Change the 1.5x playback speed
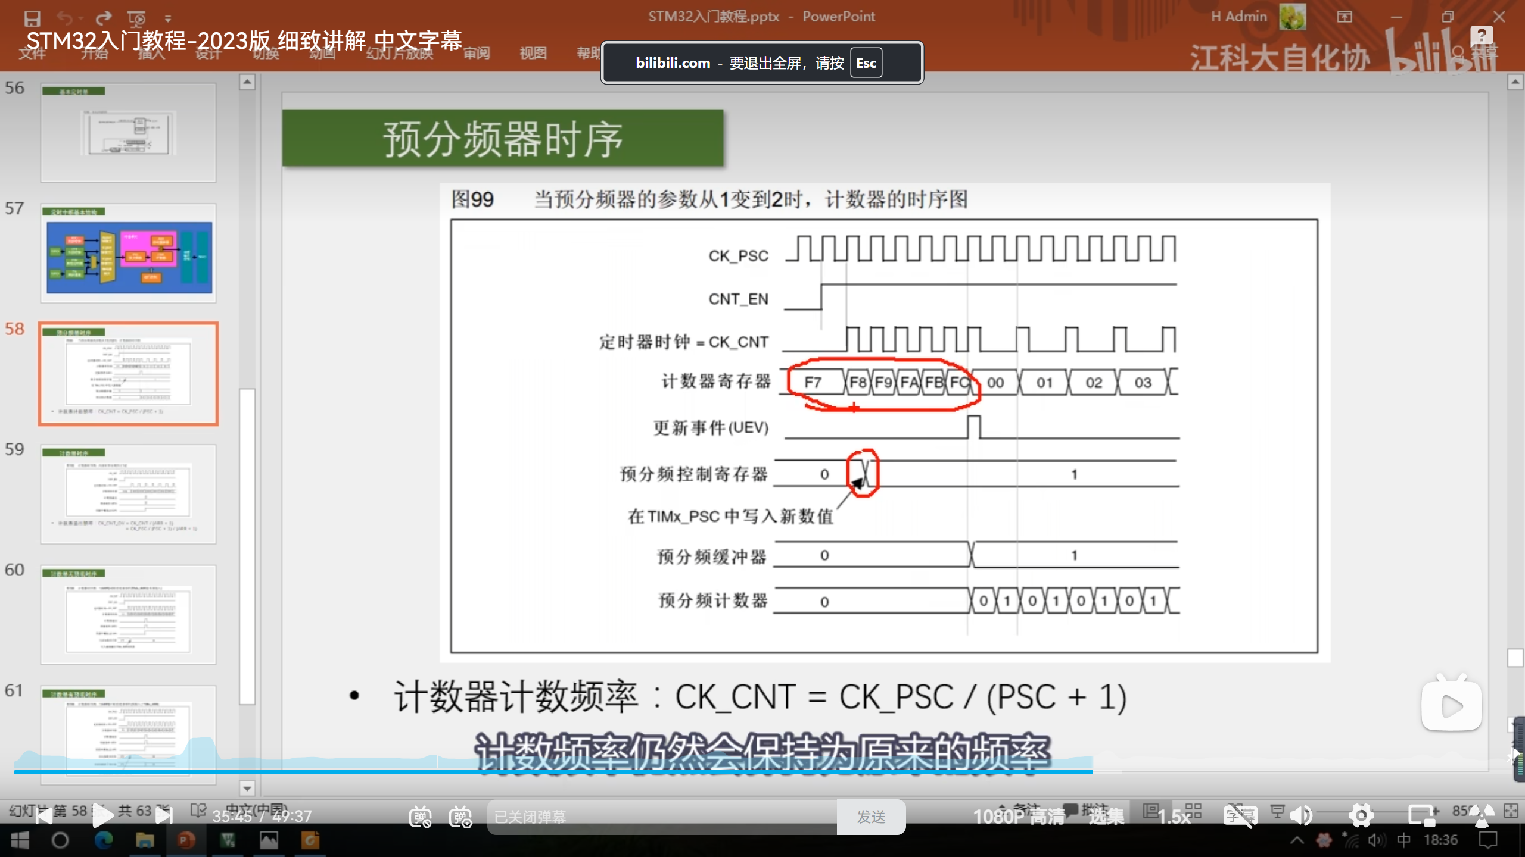Screen dimensions: 1525x857 (1174, 817)
